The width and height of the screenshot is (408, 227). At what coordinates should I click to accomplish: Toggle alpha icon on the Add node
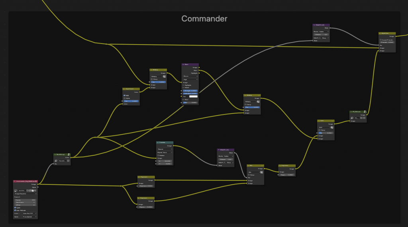(x=332, y=127)
